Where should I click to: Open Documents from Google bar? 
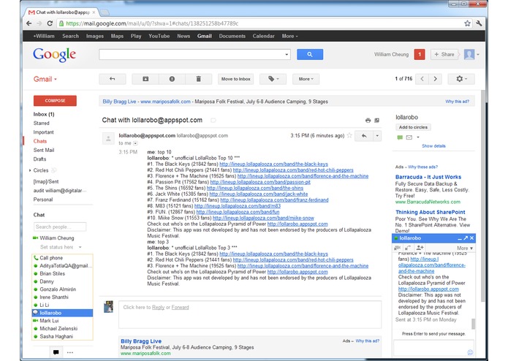[232, 36]
